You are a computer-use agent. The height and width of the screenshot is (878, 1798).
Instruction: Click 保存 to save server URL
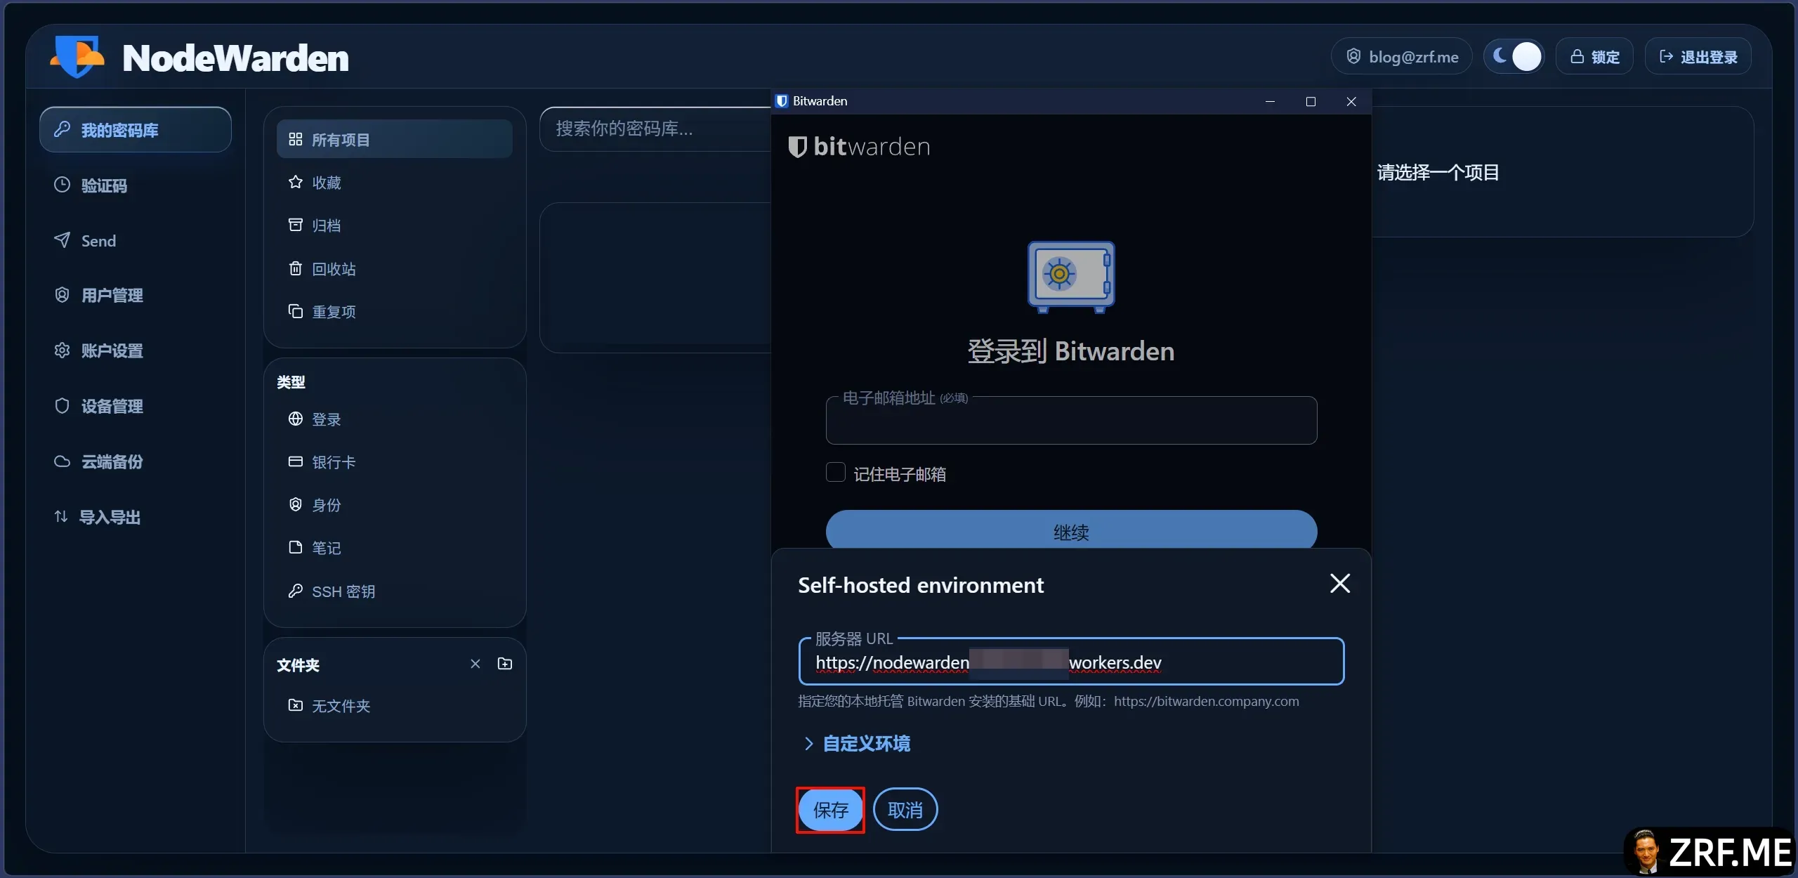[x=831, y=810]
